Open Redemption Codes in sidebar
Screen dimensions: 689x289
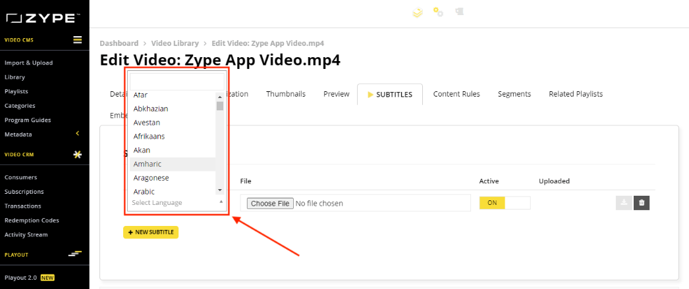pos(32,220)
